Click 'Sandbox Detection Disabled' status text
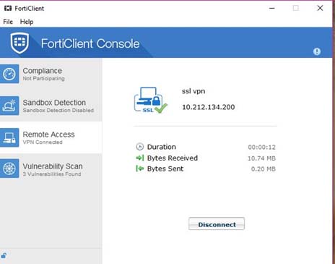 pos(58,110)
